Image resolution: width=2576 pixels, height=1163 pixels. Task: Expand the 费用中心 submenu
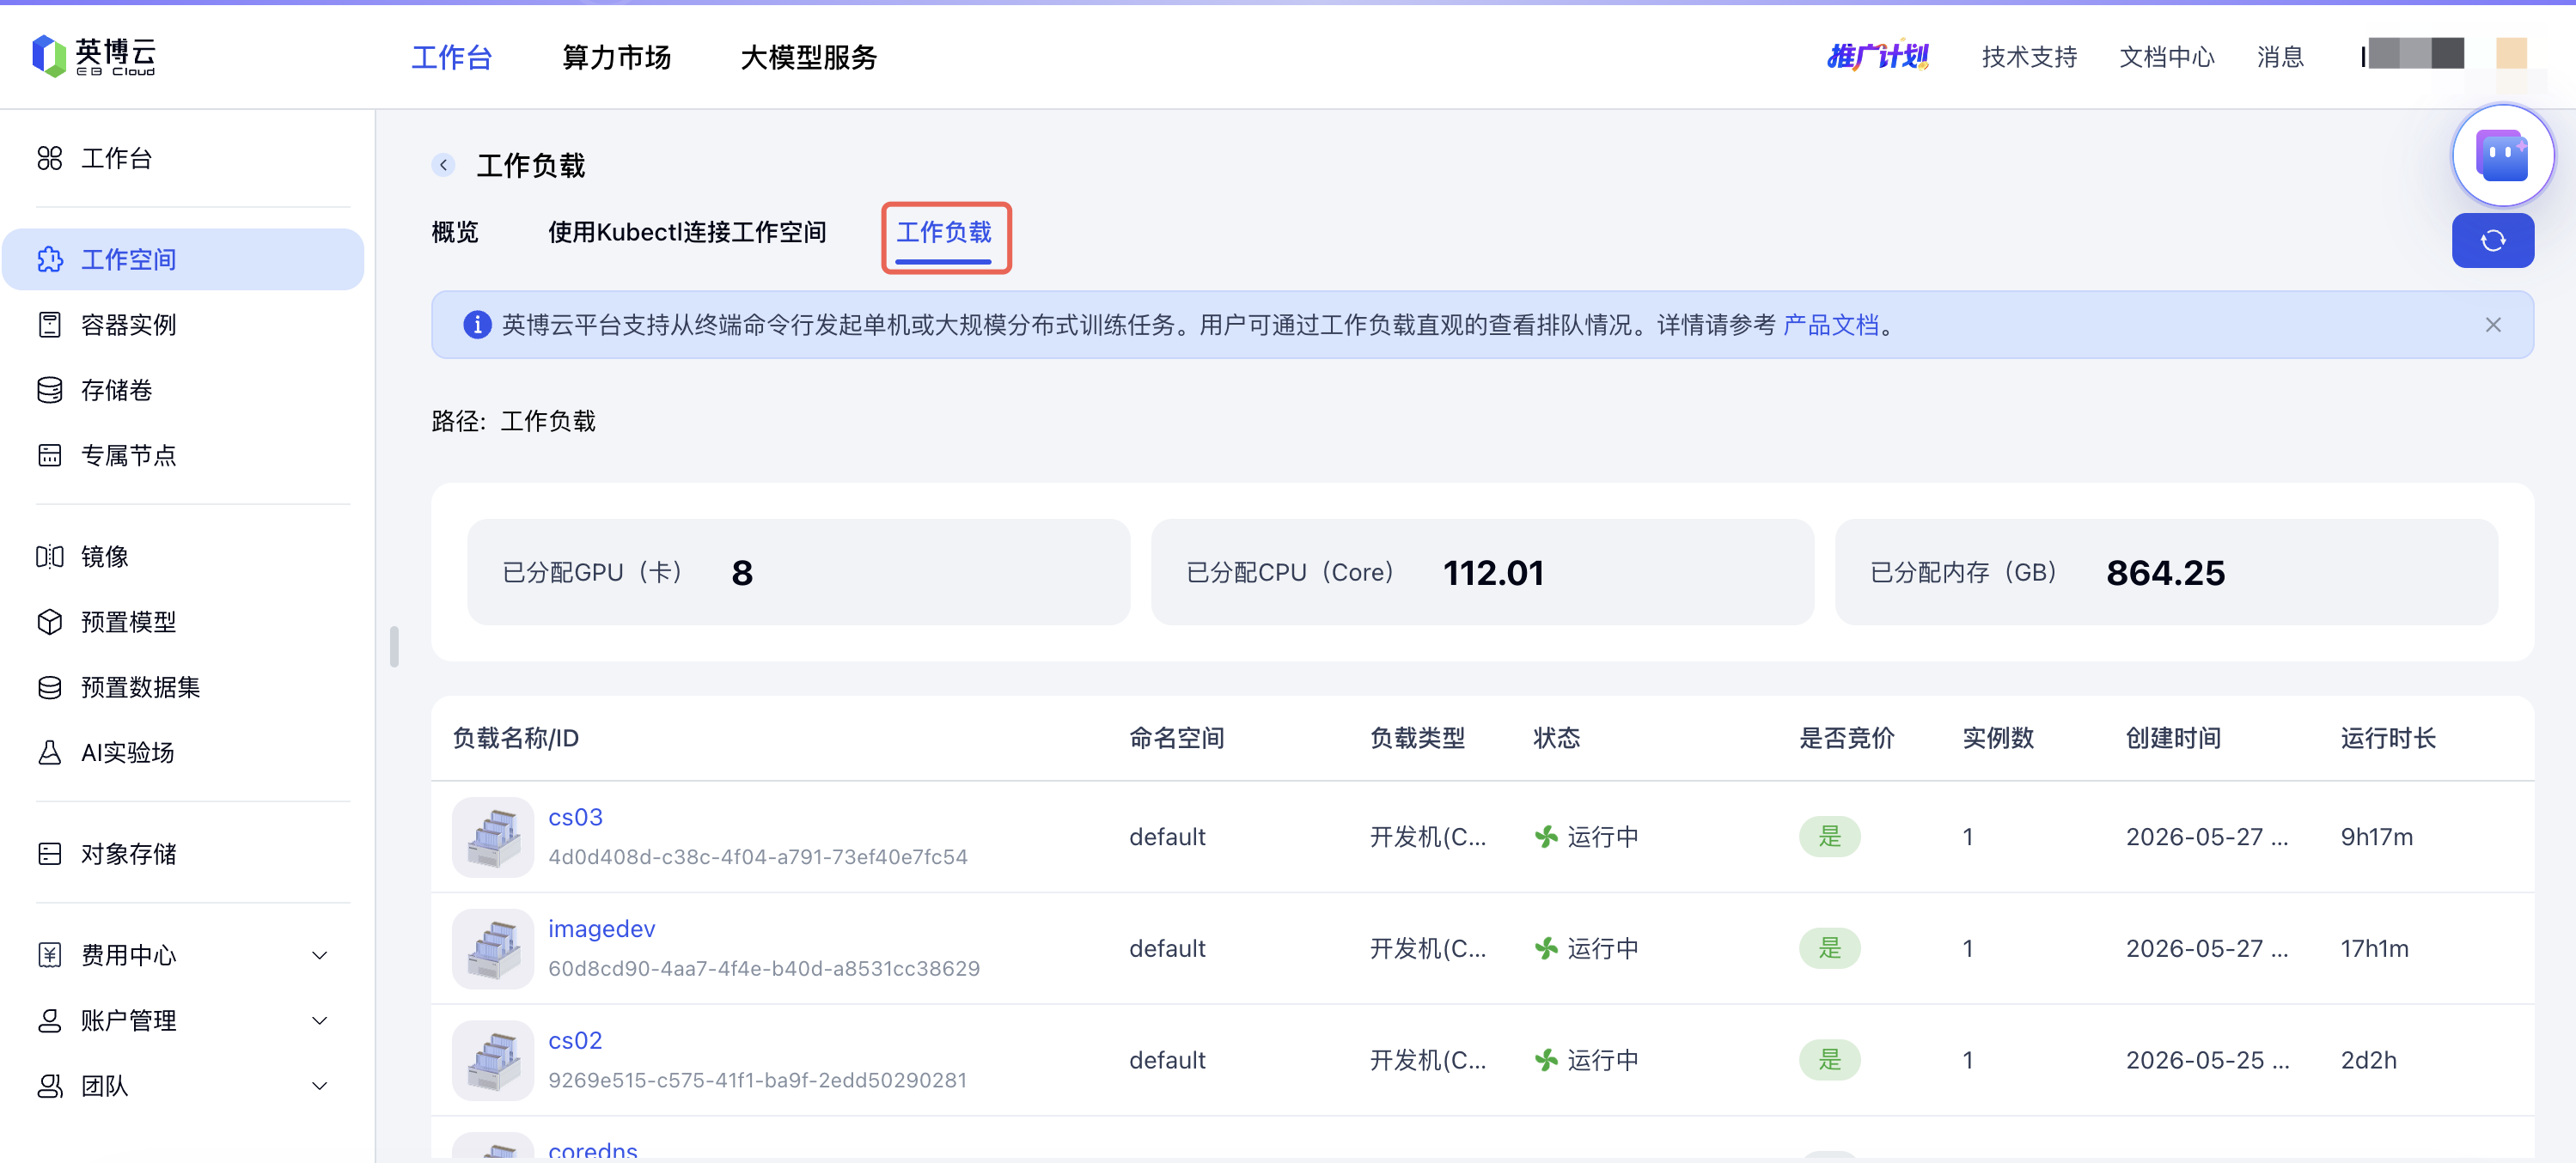pyautogui.click(x=320, y=956)
